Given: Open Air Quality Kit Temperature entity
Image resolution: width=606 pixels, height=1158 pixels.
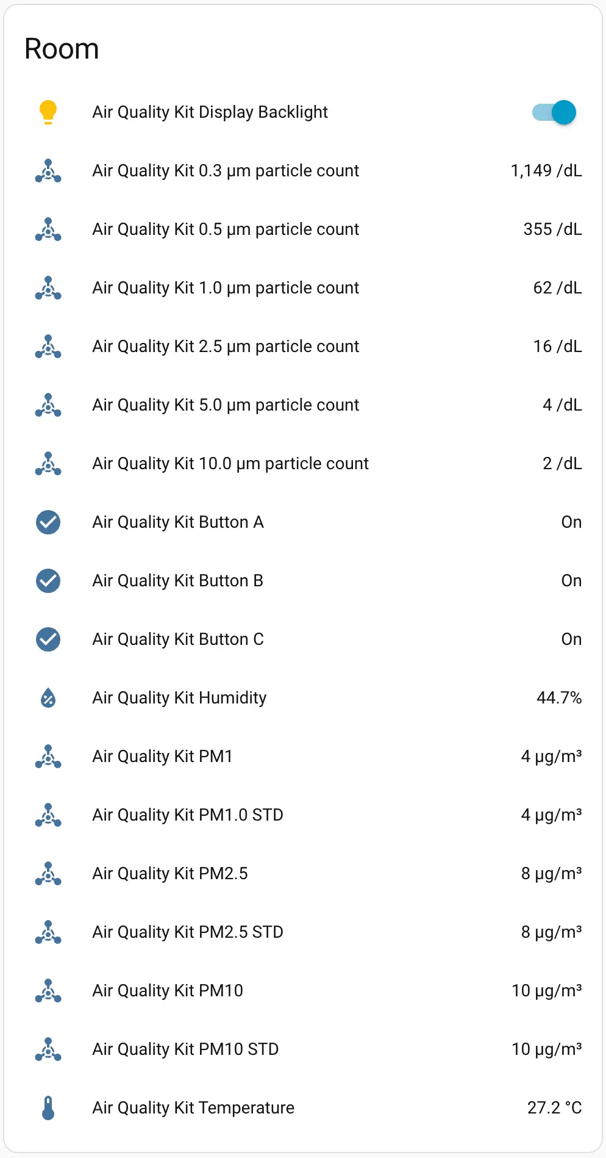Looking at the screenshot, I should tap(193, 1108).
